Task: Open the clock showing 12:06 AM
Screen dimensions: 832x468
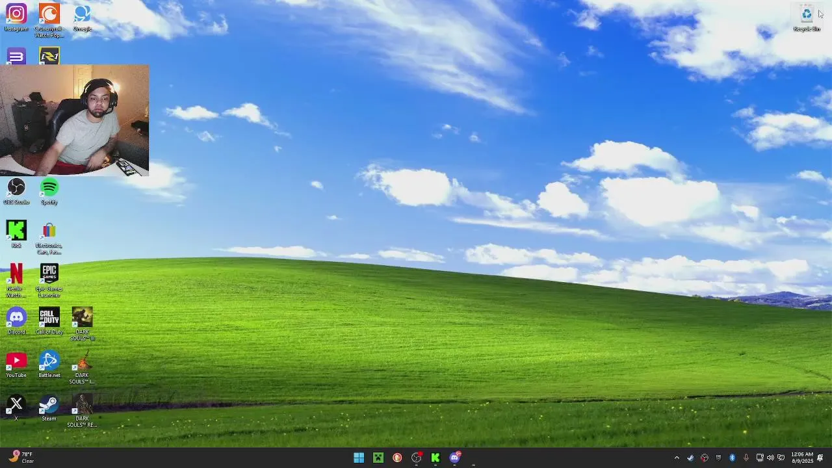Action: 802,458
